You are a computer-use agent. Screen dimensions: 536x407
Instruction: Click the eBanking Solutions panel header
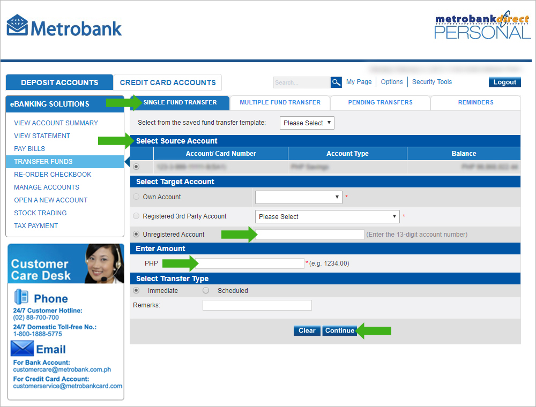tap(65, 104)
